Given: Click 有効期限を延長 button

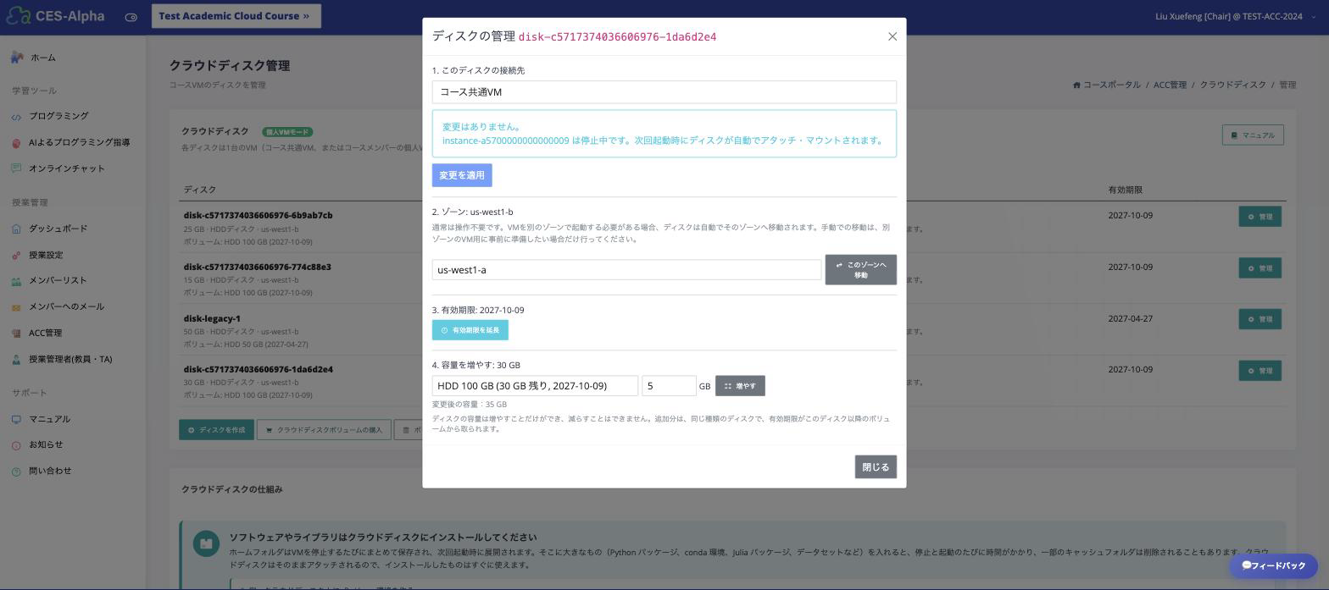Looking at the screenshot, I should click(470, 330).
